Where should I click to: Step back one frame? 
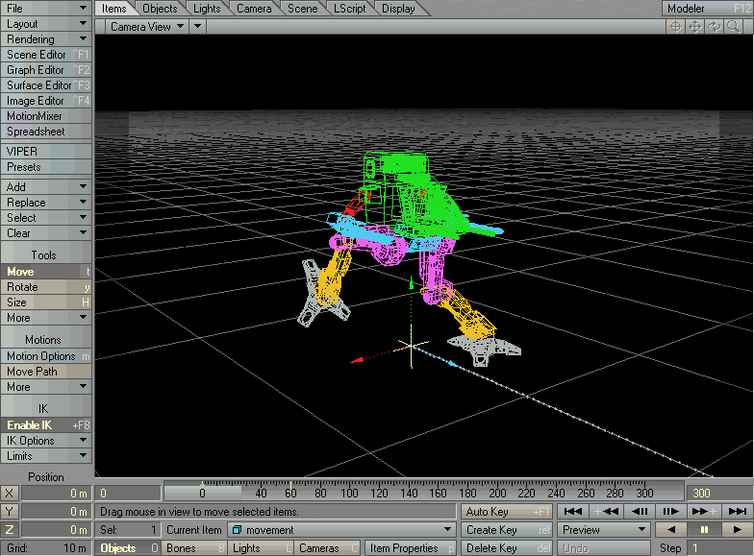(x=640, y=511)
